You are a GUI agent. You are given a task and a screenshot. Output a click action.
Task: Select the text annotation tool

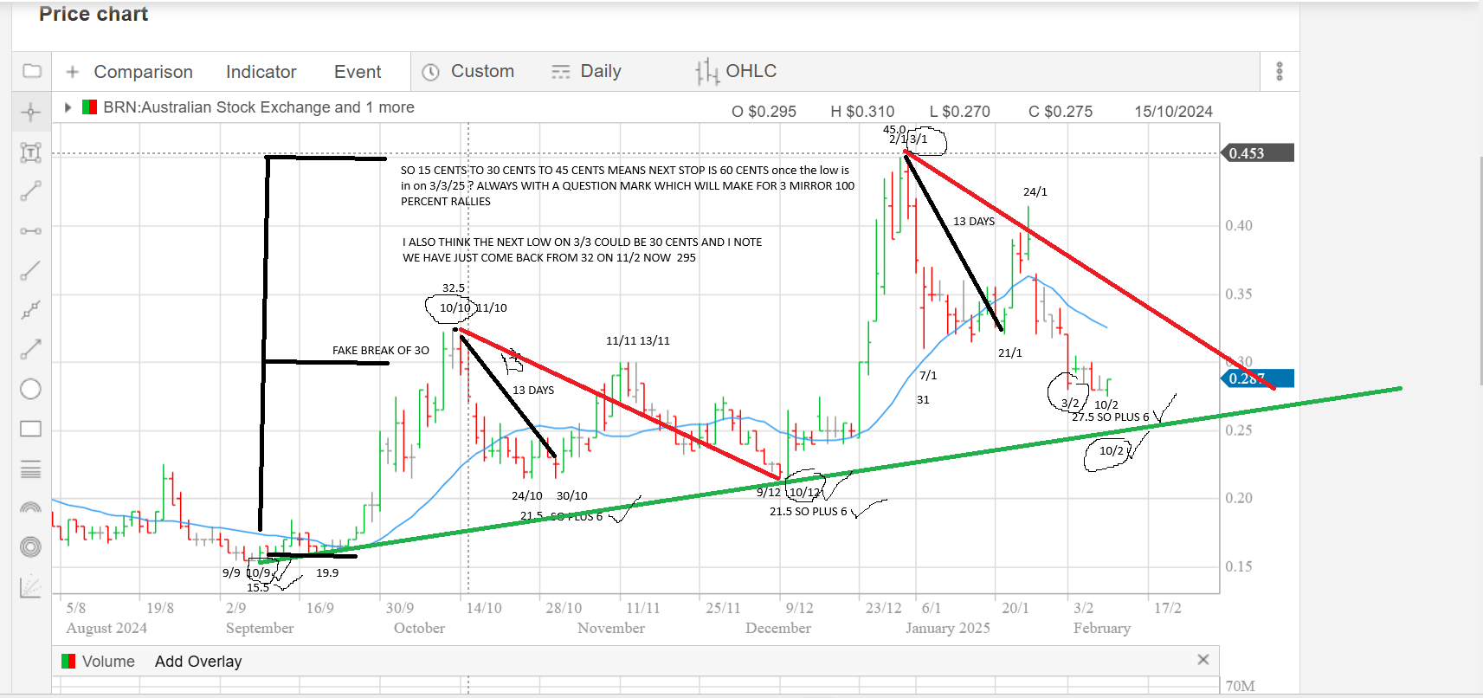[x=30, y=153]
